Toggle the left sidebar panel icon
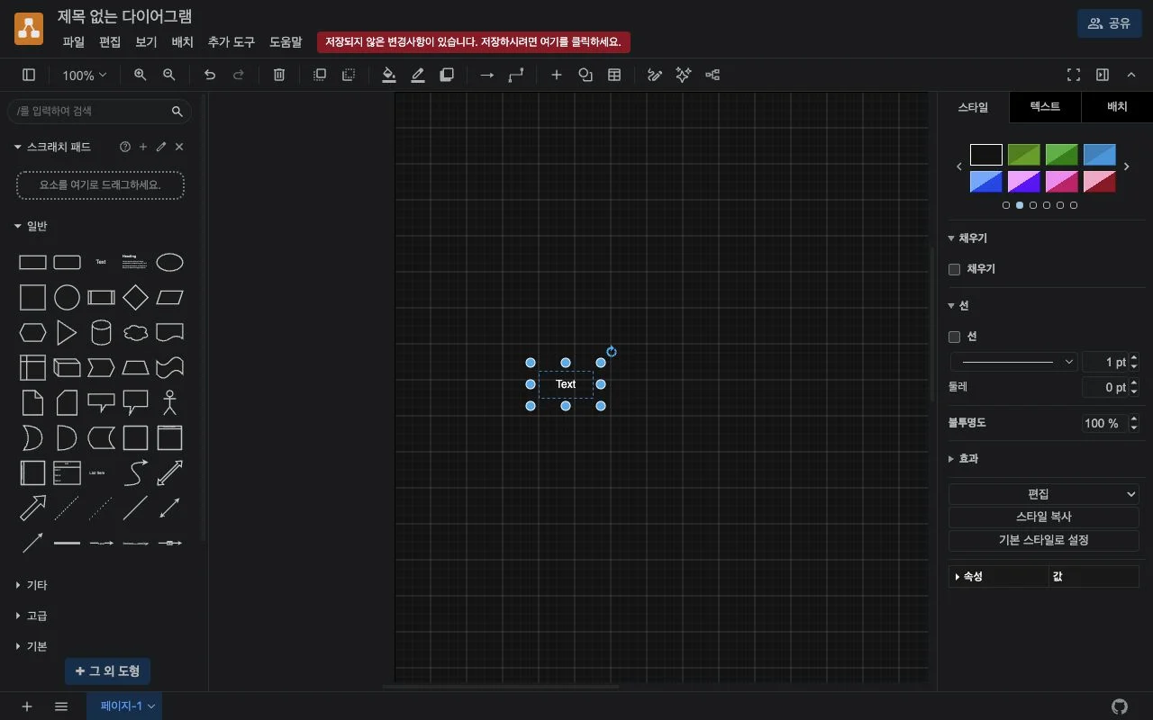The height and width of the screenshot is (720, 1153). click(29, 76)
